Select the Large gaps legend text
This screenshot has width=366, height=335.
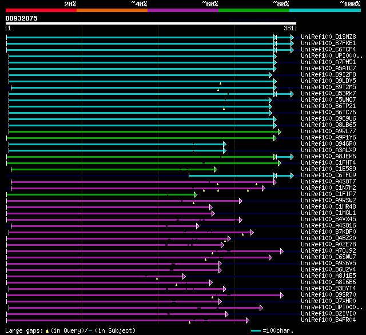click(x=24, y=331)
